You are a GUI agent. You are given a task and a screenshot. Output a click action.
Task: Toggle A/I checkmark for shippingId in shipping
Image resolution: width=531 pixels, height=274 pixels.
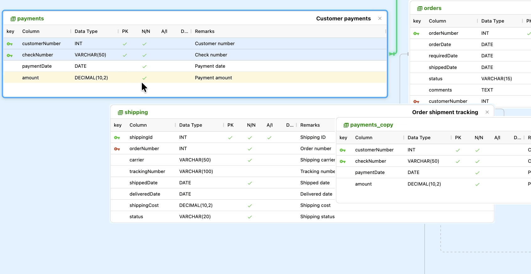pos(269,138)
